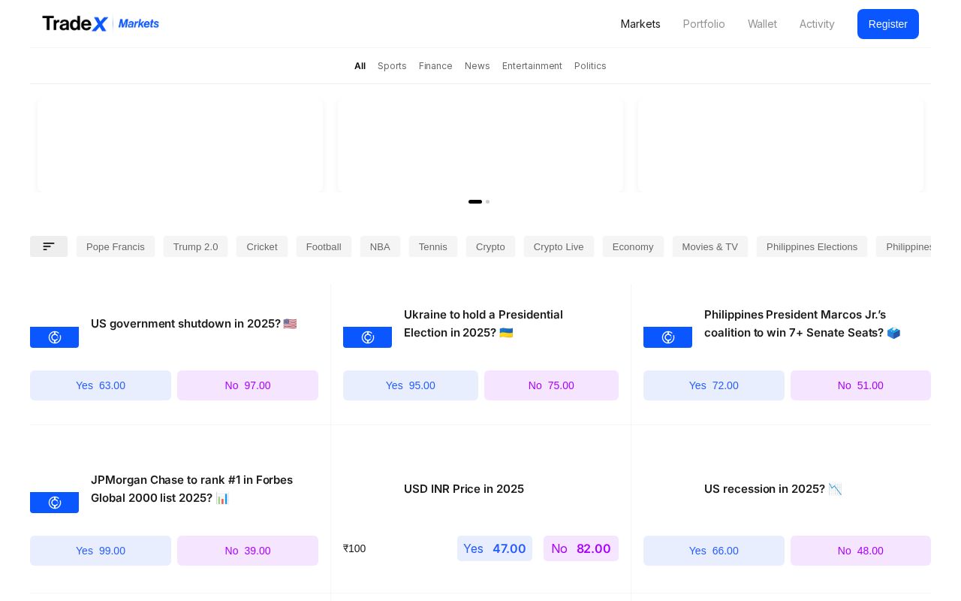
Task: Buy Yes 95.00 on Ukraine election
Action: coord(411,385)
